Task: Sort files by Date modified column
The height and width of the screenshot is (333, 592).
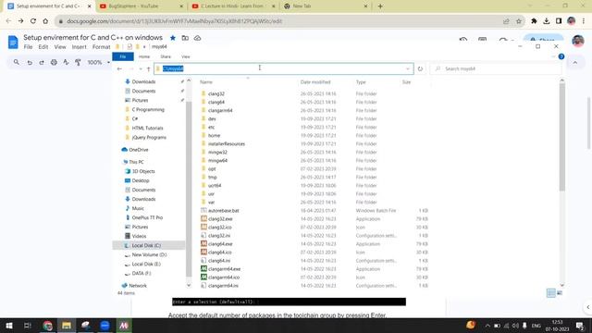Action: (x=315, y=82)
